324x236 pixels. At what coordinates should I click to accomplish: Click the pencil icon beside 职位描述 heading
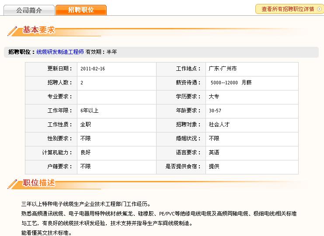(13, 184)
